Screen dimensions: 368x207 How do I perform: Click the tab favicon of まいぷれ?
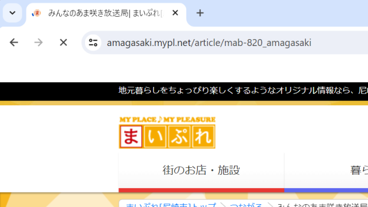[37, 13]
